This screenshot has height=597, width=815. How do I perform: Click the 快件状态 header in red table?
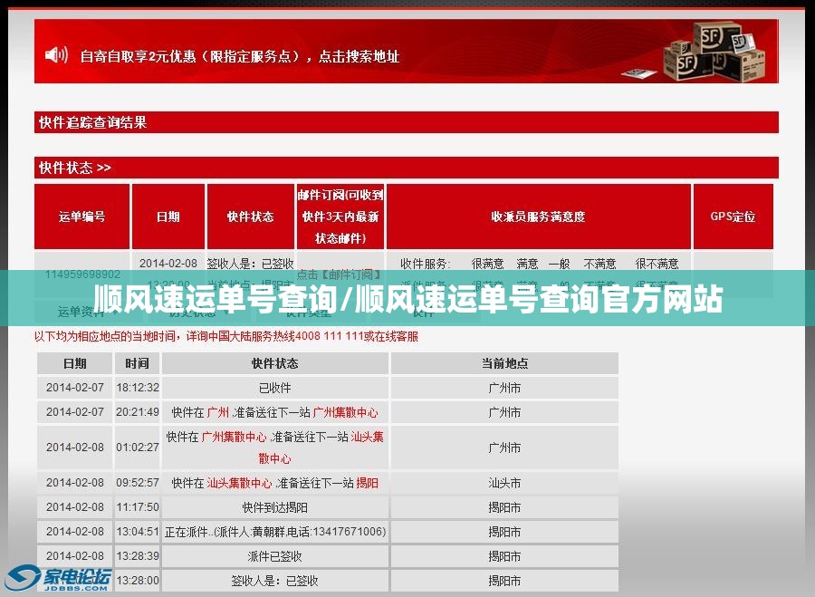pos(250,217)
